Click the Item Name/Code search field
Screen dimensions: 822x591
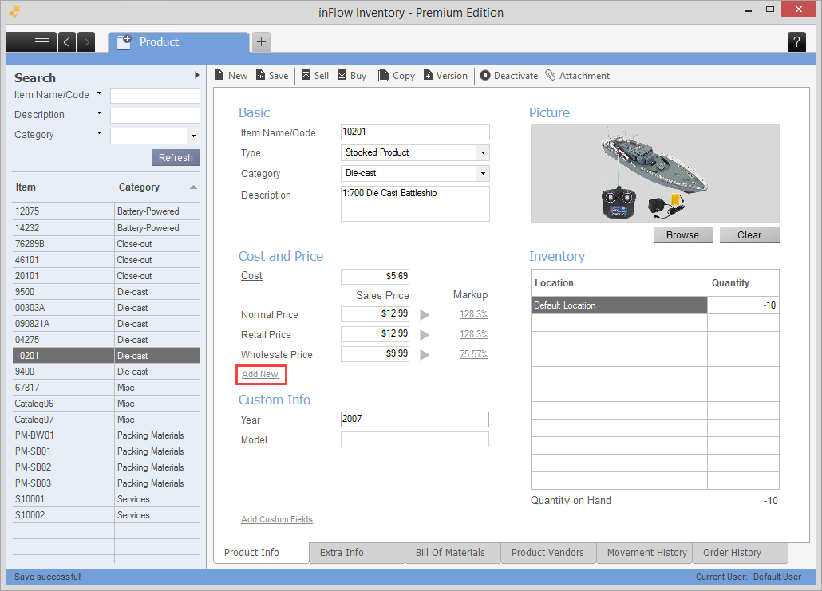click(x=155, y=96)
